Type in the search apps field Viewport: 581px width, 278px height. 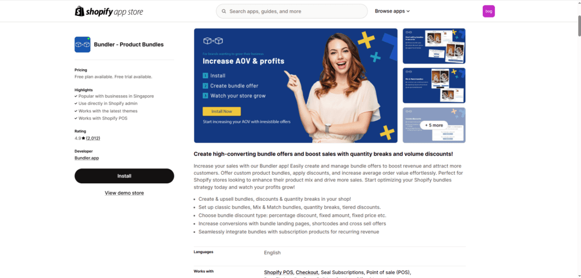[295, 11]
